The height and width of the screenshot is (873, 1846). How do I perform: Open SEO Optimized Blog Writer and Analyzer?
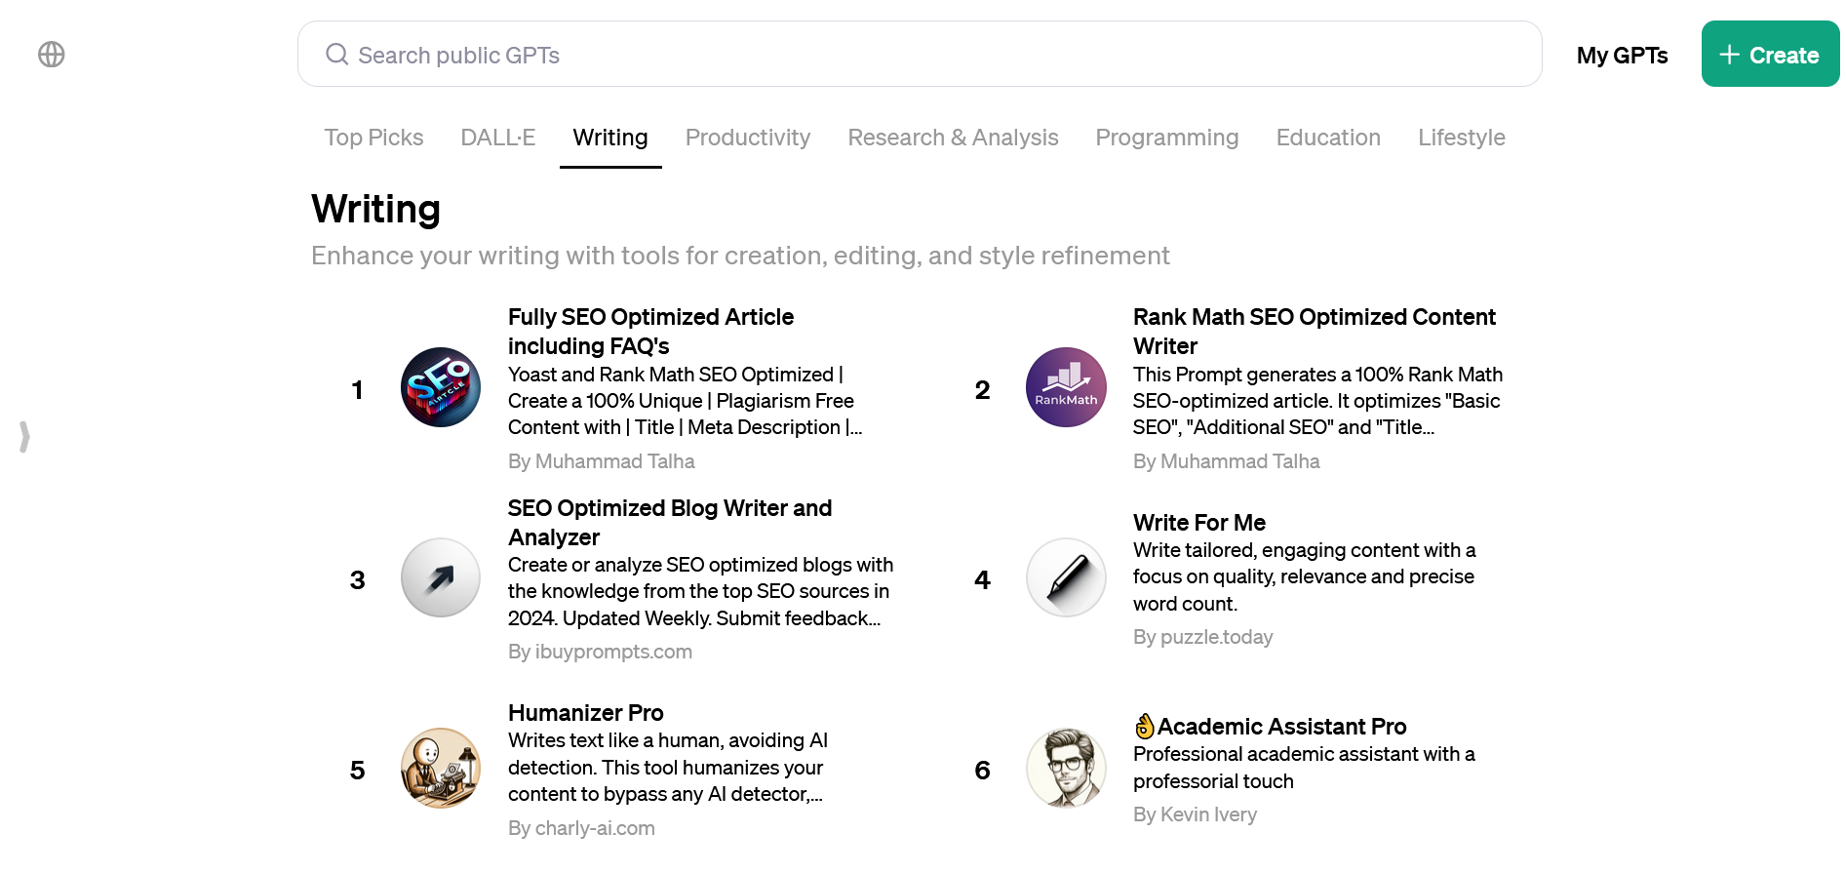[x=670, y=523]
